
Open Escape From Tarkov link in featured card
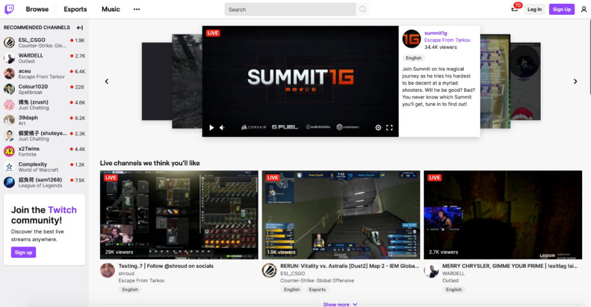coord(448,40)
